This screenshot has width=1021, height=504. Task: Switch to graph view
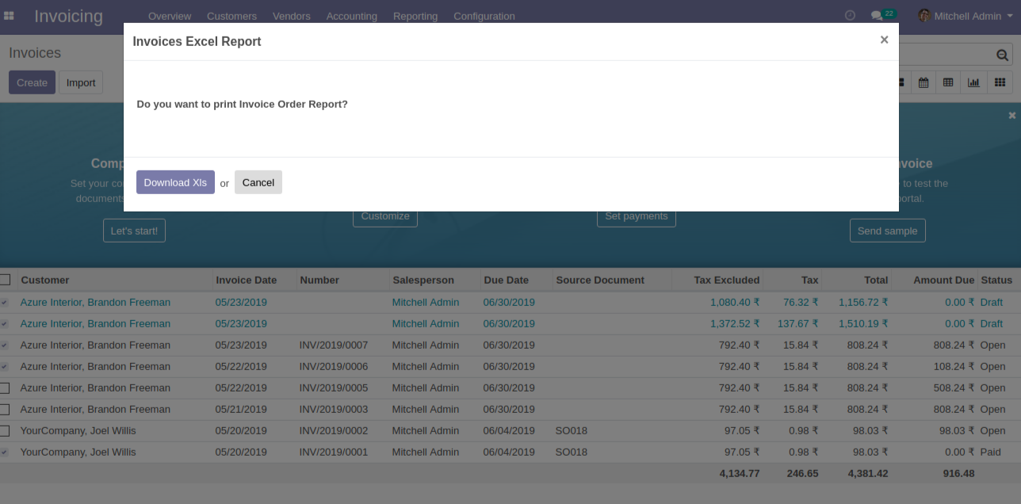click(973, 82)
